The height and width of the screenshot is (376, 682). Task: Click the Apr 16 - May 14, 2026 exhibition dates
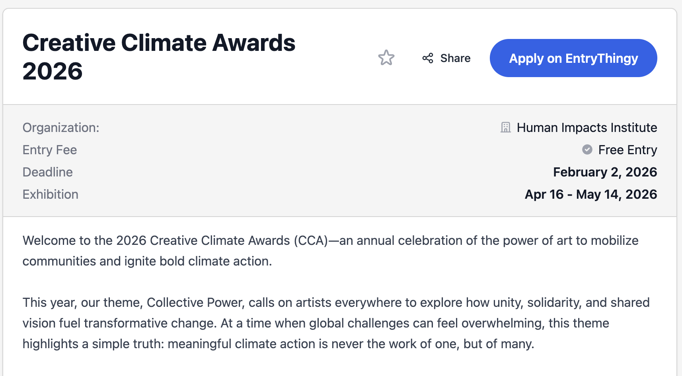(590, 194)
